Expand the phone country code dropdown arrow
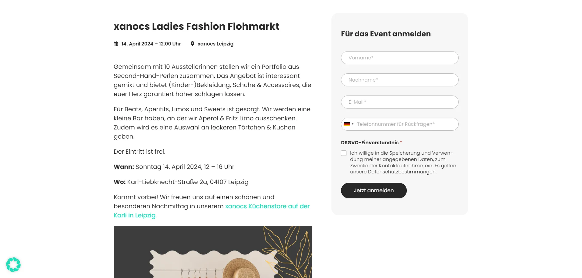 [353, 124]
